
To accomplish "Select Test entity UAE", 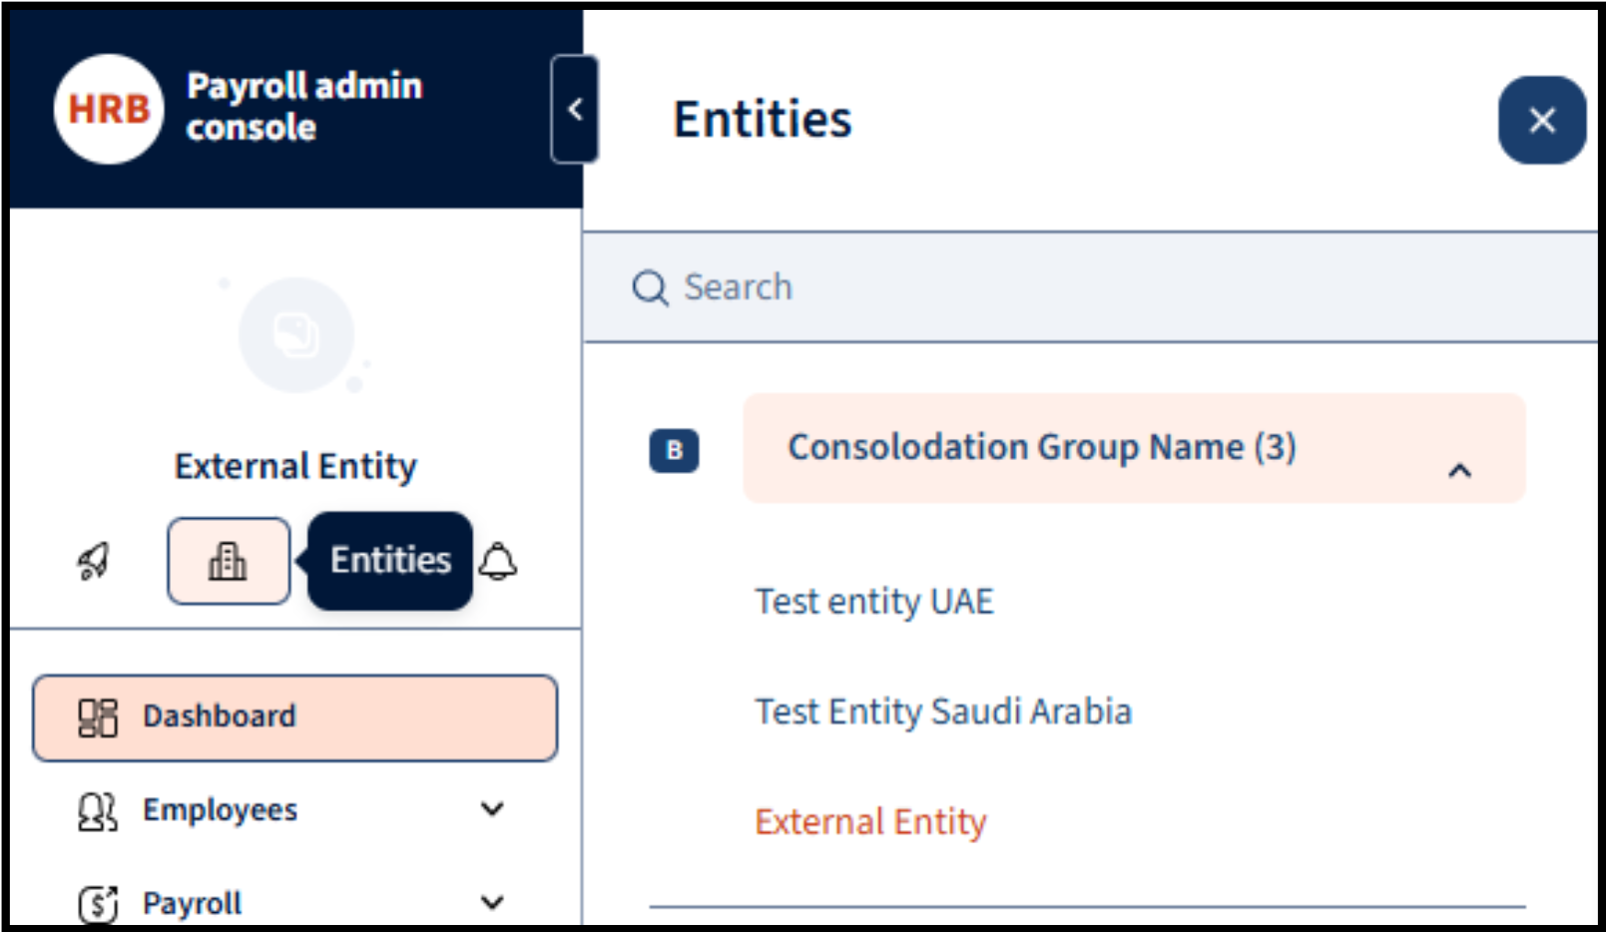I will tap(874, 602).
